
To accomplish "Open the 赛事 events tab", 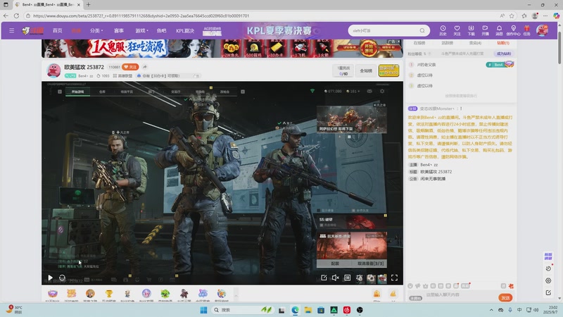I will [119, 31].
